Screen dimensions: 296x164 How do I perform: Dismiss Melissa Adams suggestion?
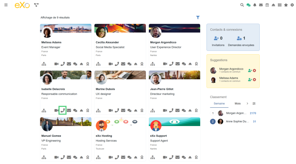point(255,80)
